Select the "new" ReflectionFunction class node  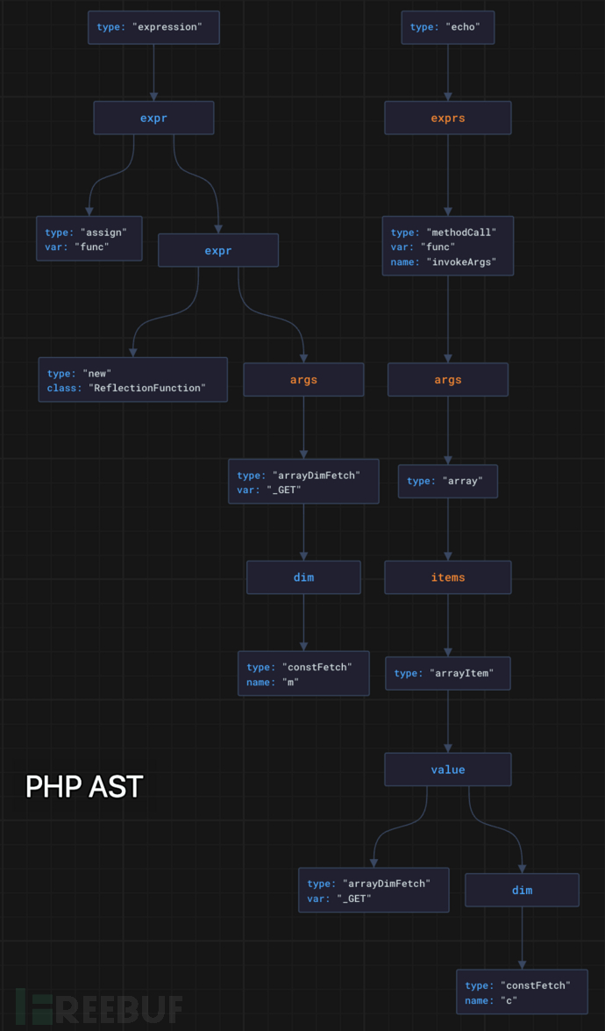(132, 380)
